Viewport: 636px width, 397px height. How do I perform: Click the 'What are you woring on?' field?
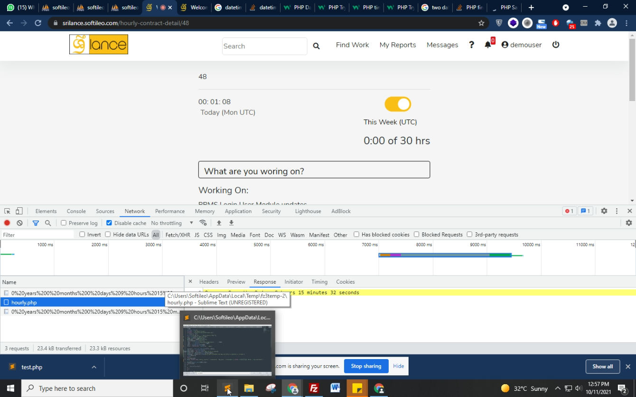coord(314,170)
